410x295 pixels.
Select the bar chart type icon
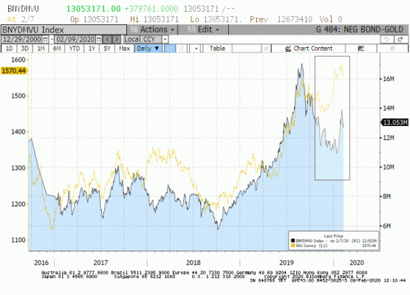182,49
